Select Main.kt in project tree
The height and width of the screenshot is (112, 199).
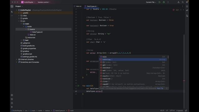click(33, 35)
